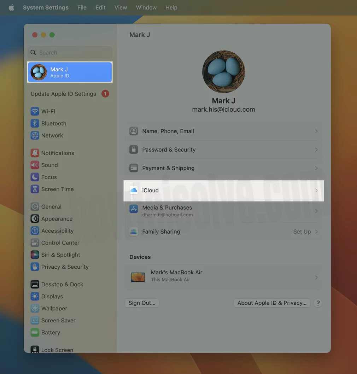Click About Apple ID & Privacy... button
The image size is (357, 374).
(272, 303)
